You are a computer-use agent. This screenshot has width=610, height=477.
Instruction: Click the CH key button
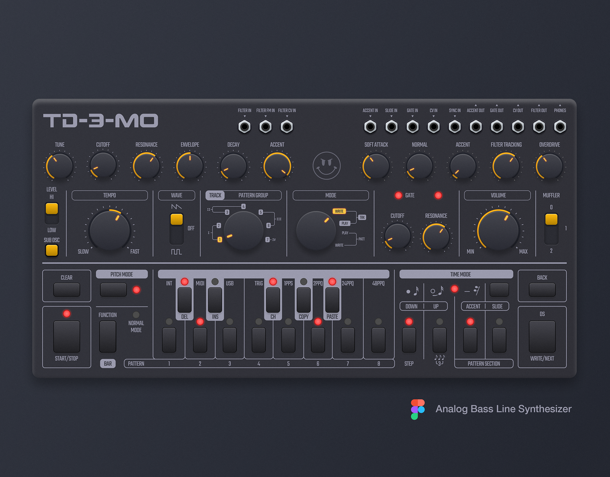tap(273, 300)
